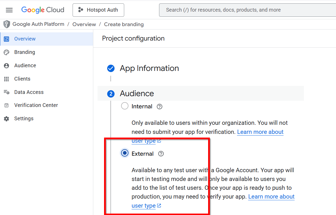Select the Internal radio button
This screenshot has height=215, width=336.
125,106
